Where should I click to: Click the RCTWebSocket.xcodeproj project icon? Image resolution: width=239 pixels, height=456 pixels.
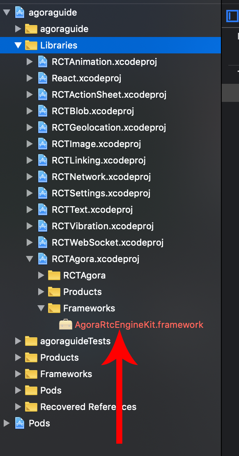click(x=43, y=242)
